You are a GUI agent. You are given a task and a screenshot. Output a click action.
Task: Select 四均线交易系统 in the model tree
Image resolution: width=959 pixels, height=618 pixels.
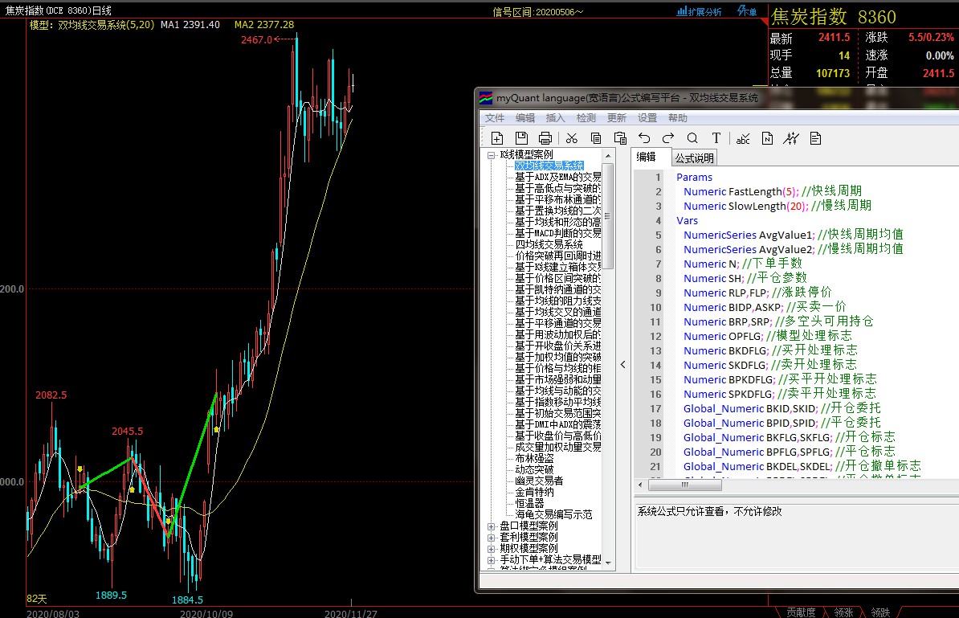click(549, 244)
